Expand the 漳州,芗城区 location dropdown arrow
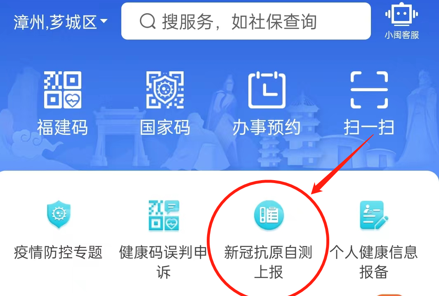Screen dimensions: 439x296 point(104,21)
